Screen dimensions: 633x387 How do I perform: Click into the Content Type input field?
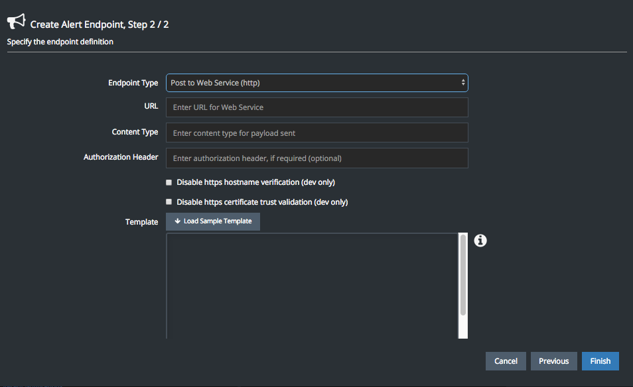click(x=316, y=133)
